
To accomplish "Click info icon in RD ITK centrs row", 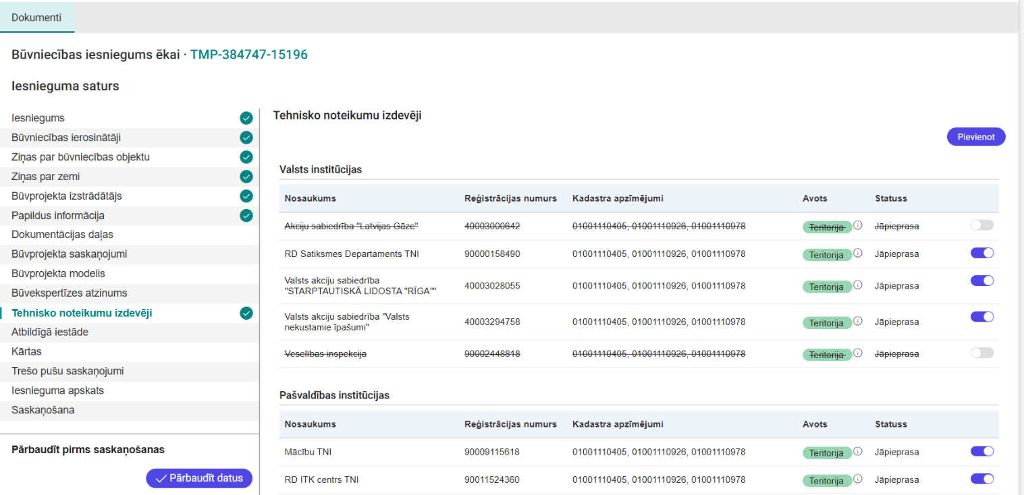I will point(858,479).
